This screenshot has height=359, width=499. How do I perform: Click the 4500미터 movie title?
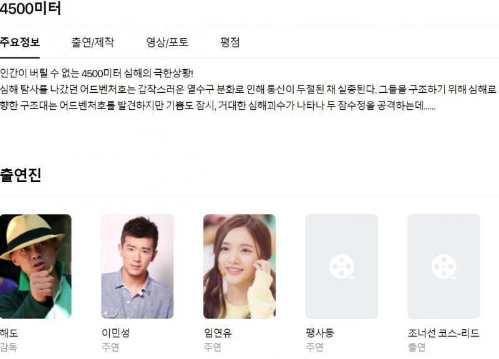(30, 9)
